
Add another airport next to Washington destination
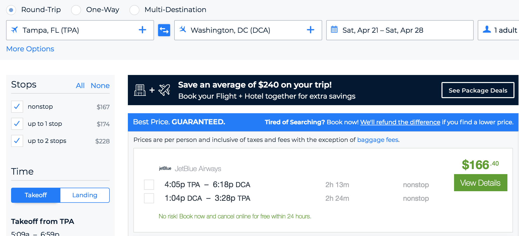point(311,30)
